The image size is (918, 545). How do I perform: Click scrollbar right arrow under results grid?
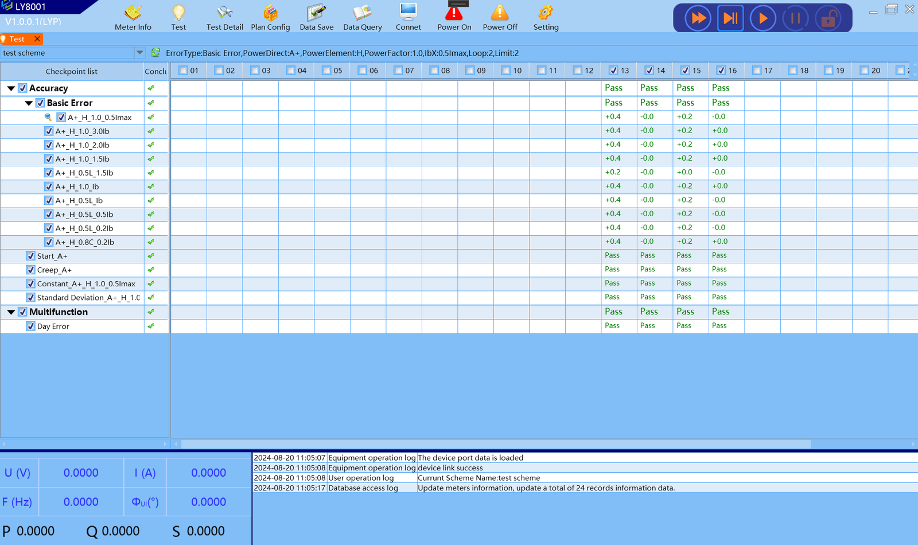(x=913, y=444)
